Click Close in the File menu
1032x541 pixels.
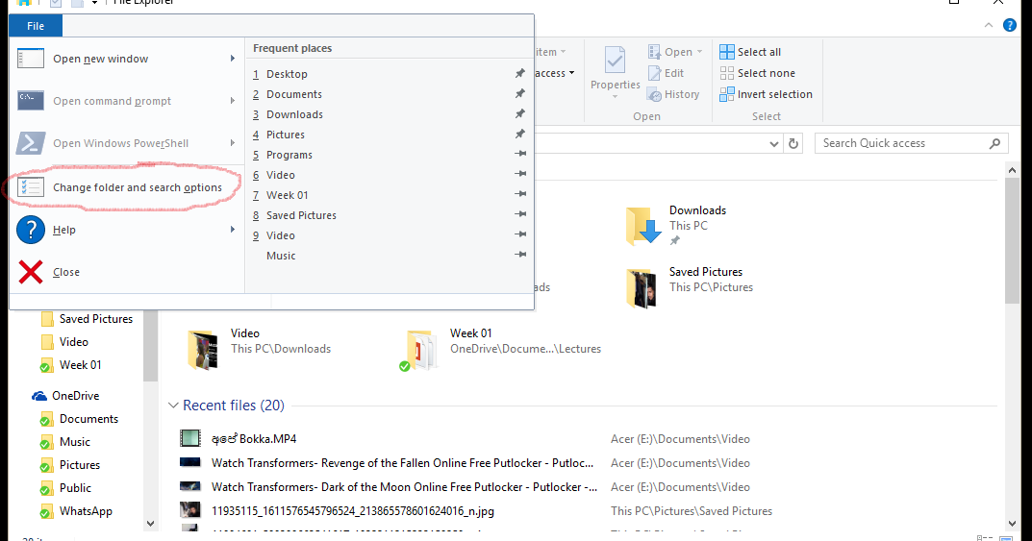pyautogui.click(x=126, y=272)
